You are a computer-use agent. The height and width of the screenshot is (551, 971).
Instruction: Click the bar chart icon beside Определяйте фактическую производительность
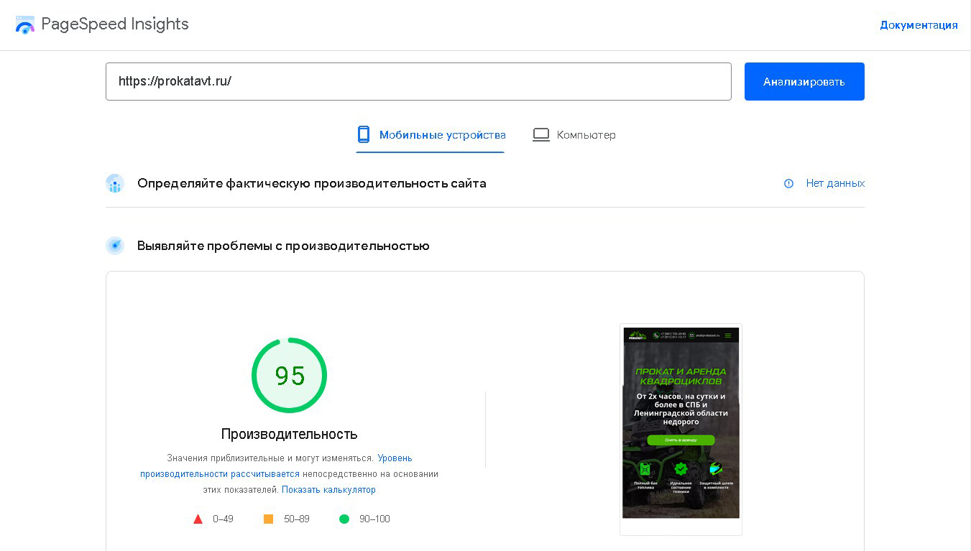tap(115, 184)
